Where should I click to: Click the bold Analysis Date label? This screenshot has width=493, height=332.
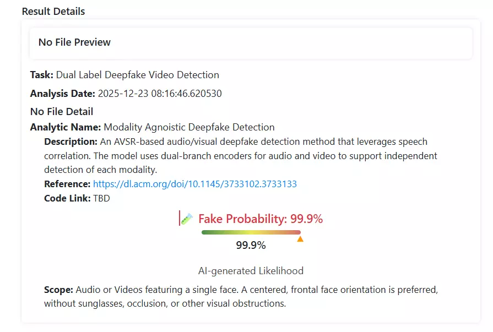[x=63, y=94]
